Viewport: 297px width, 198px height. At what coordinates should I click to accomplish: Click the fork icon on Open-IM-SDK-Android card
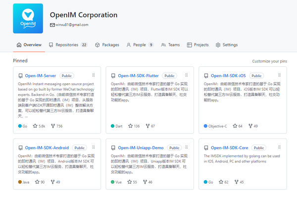(x=52, y=182)
